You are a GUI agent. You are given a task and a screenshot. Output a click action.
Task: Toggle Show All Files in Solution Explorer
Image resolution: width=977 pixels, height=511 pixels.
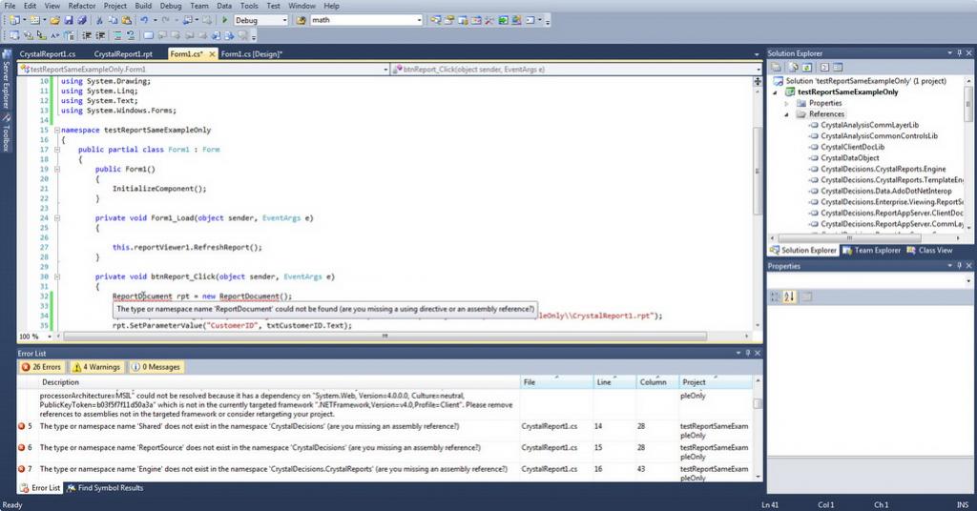click(x=793, y=68)
